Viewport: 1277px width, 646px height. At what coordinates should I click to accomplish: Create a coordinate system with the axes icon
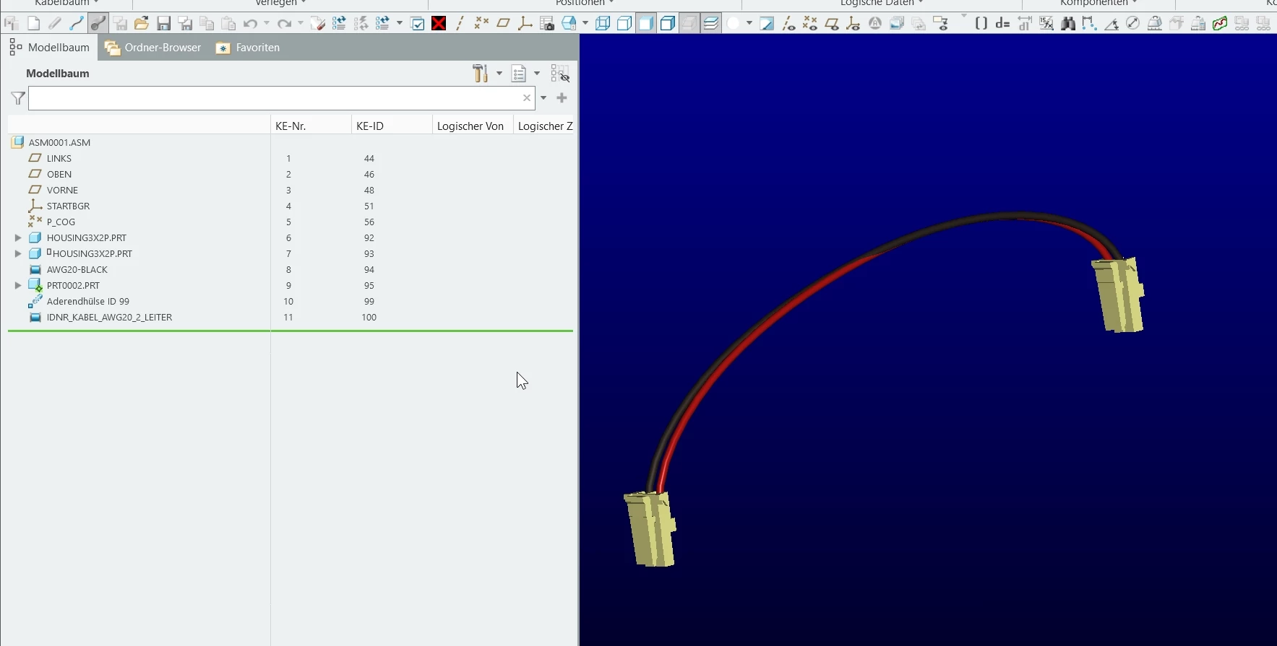[x=525, y=24]
